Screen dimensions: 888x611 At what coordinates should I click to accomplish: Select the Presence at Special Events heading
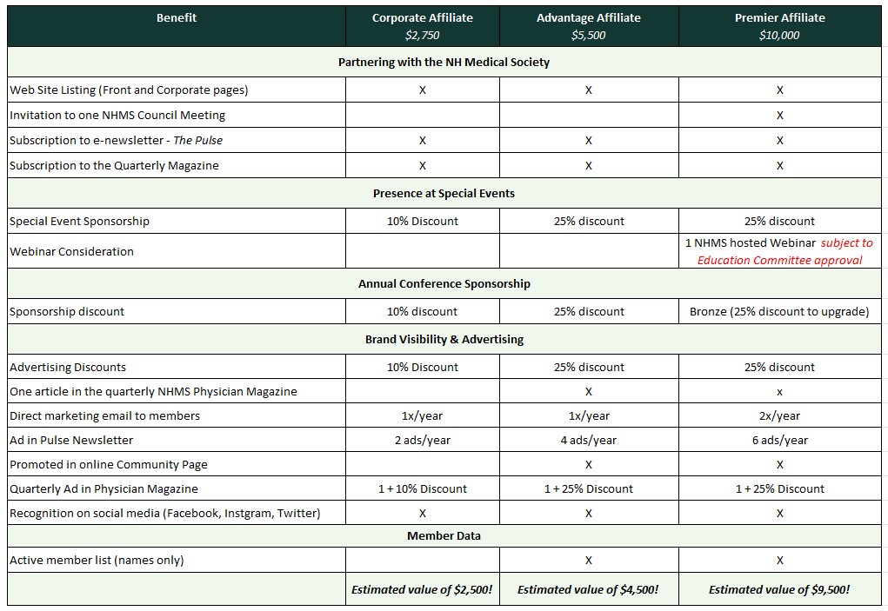444,193
